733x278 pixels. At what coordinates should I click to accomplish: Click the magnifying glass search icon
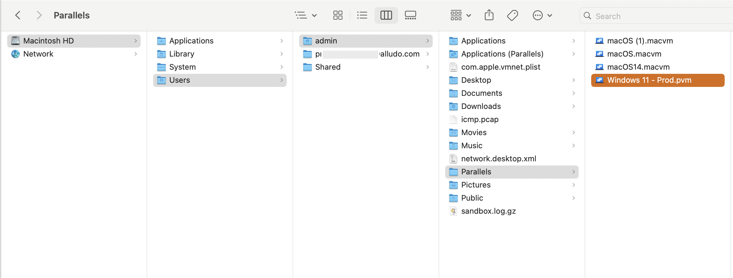click(x=587, y=16)
